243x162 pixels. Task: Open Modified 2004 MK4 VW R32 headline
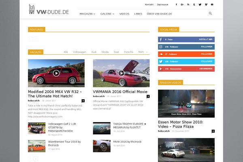pyautogui.click(x=55, y=94)
